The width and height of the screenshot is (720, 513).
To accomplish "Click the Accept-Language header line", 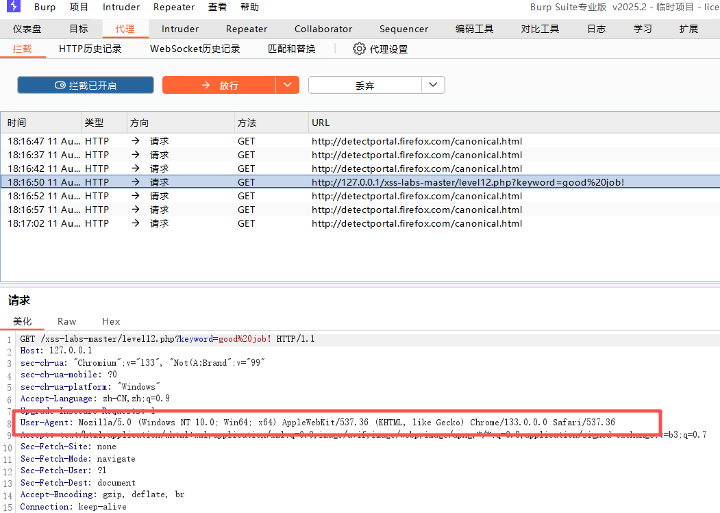I will 95,399.
